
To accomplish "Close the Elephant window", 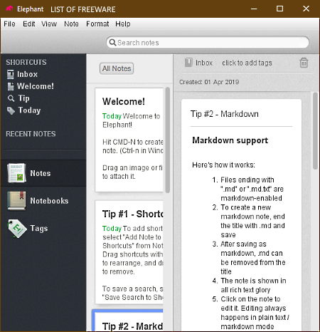I will [306, 9].
